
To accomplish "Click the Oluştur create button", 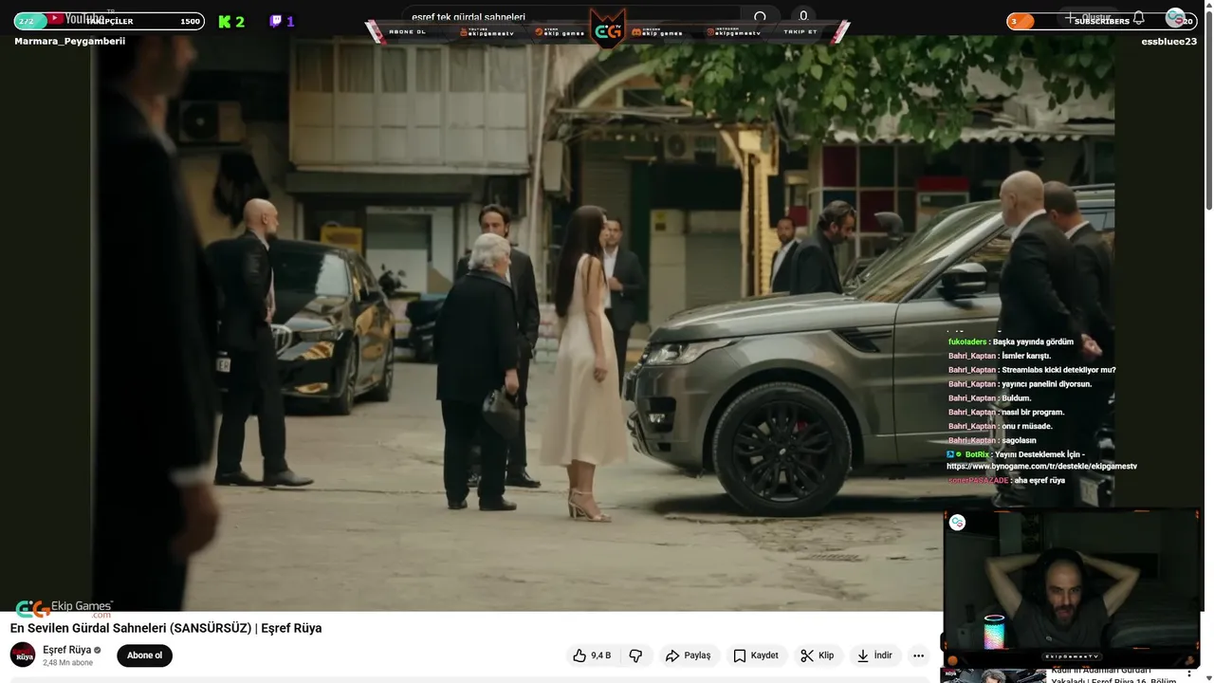I will point(1087,17).
